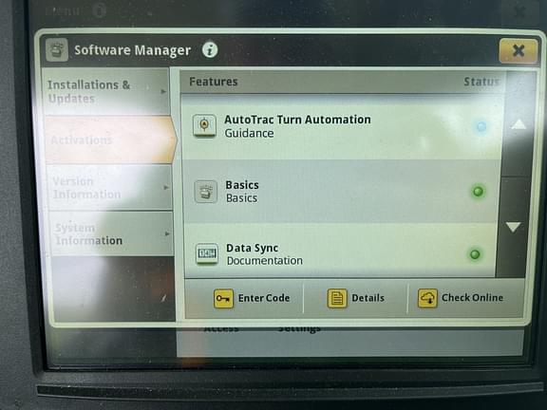The height and width of the screenshot is (410, 547).
Task: Expand System Information arrow
Action: [167, 233]
